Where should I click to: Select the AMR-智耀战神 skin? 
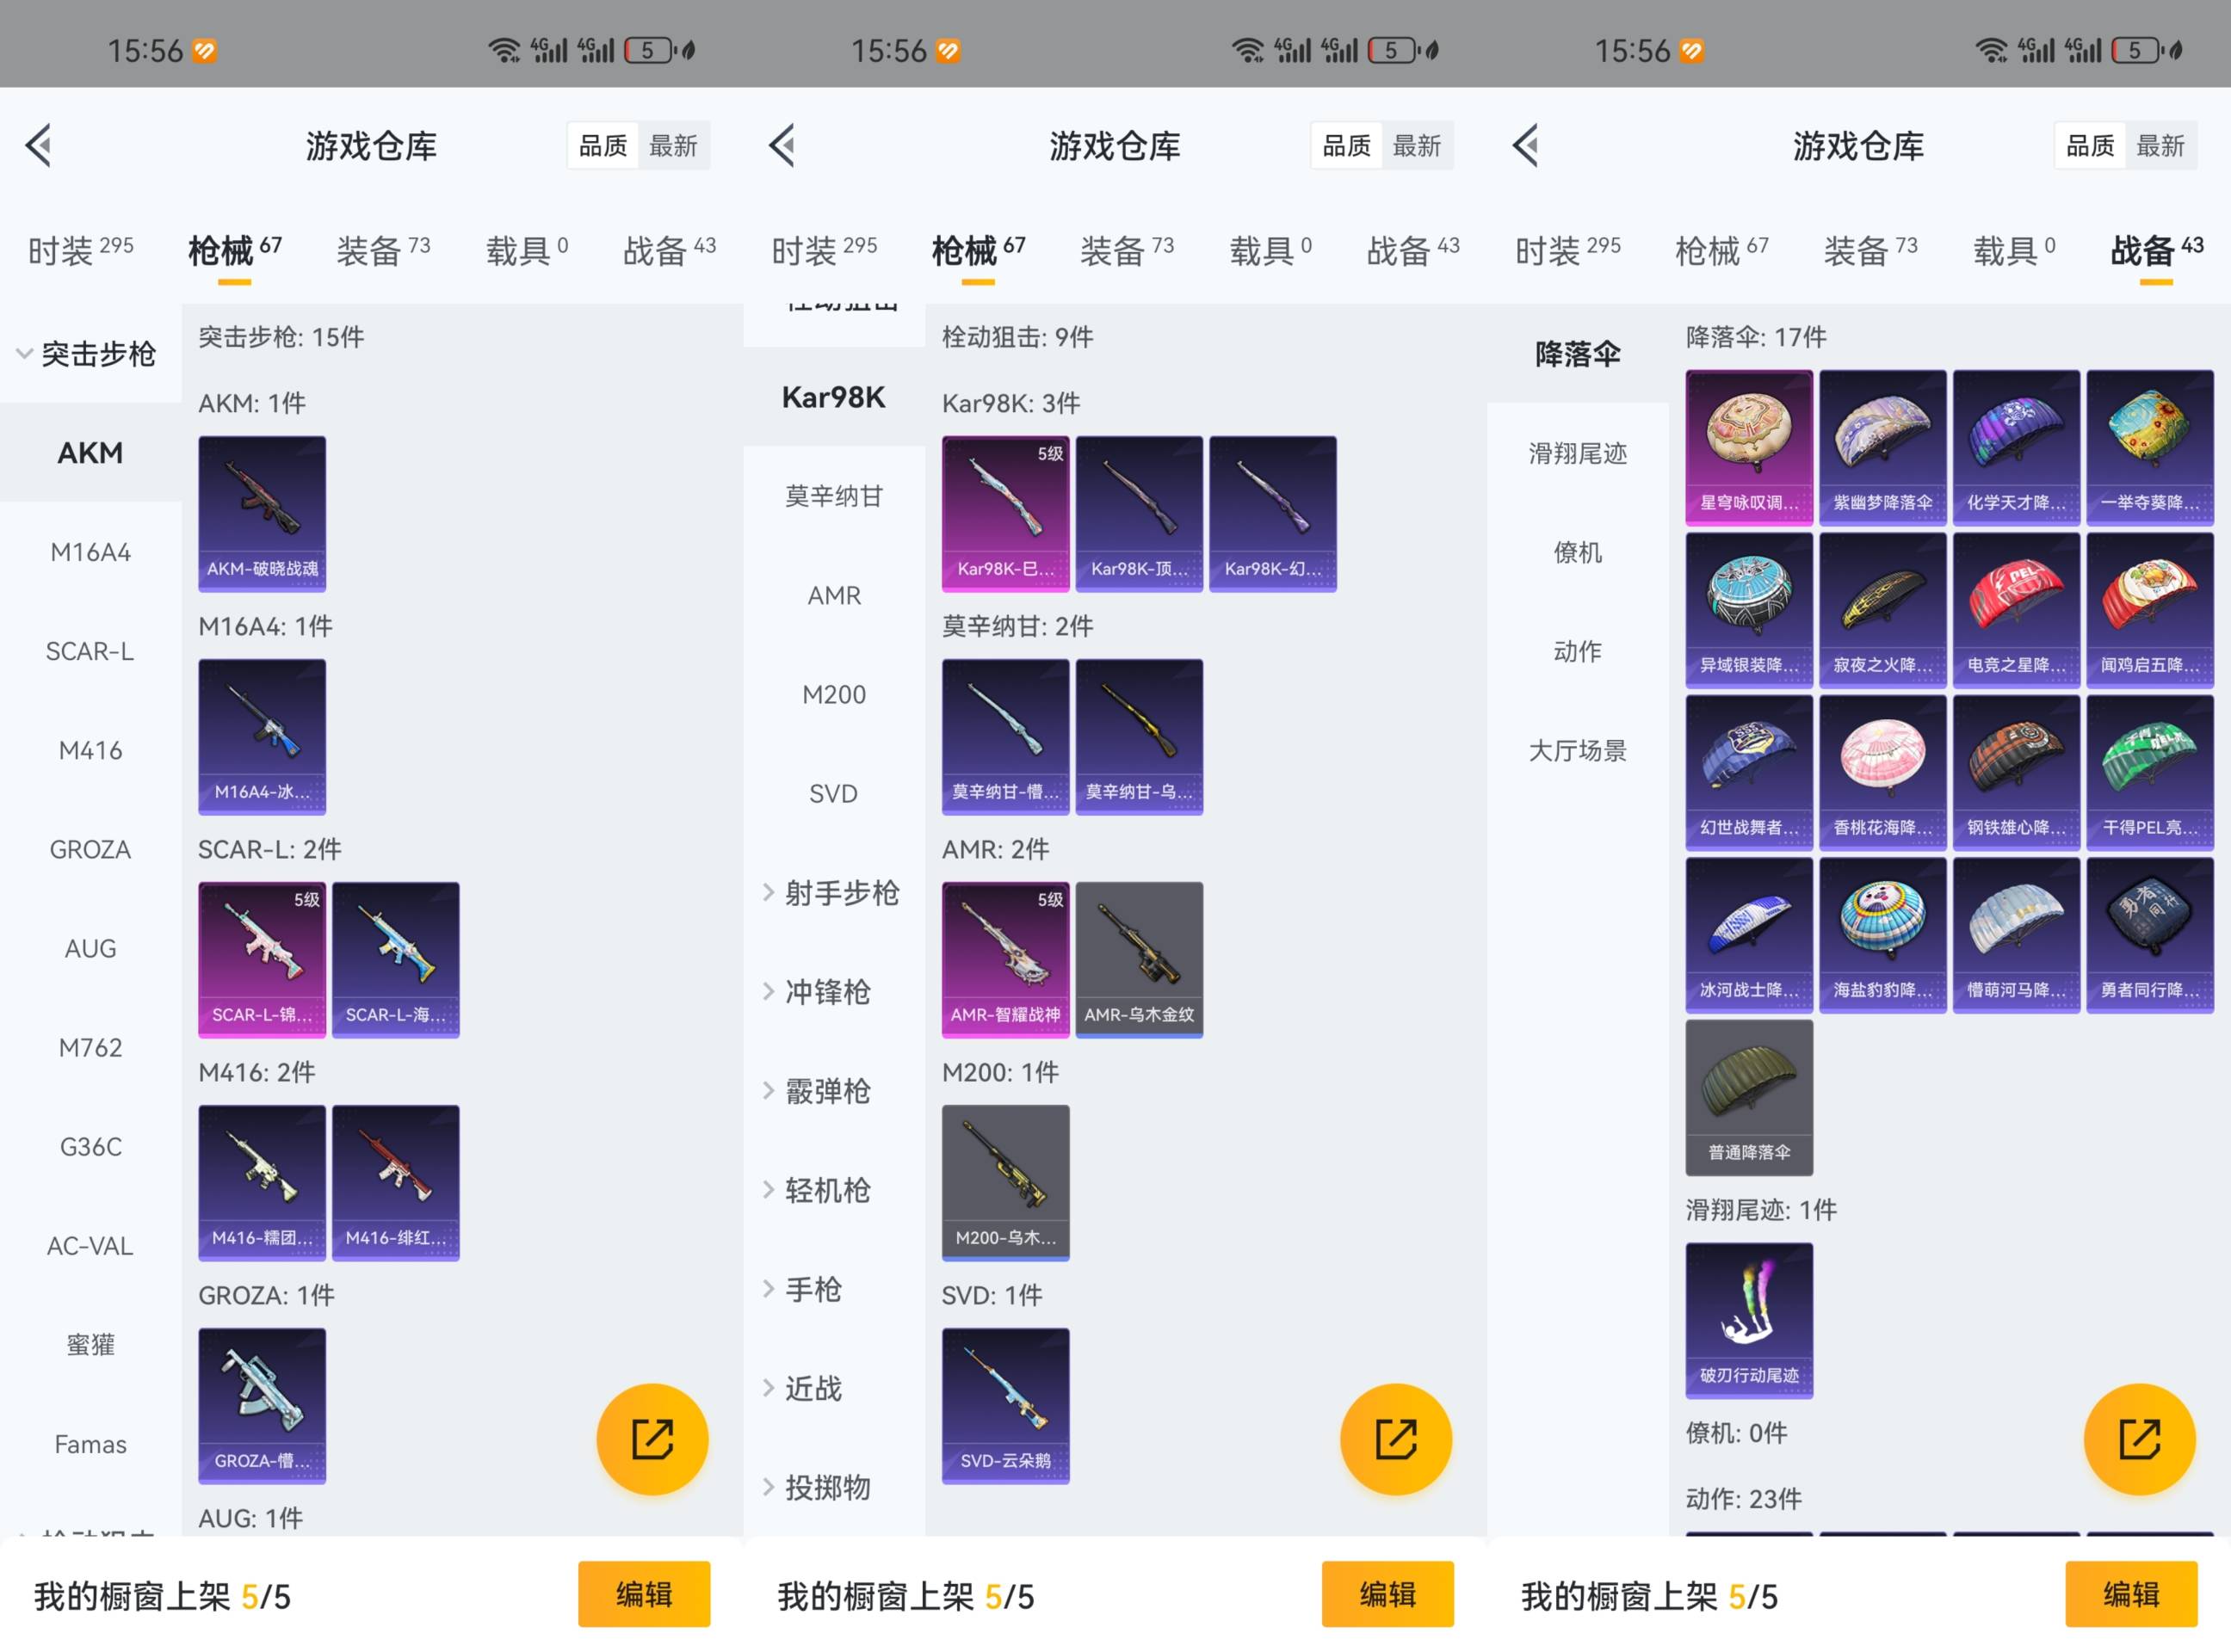point(1005,960)
